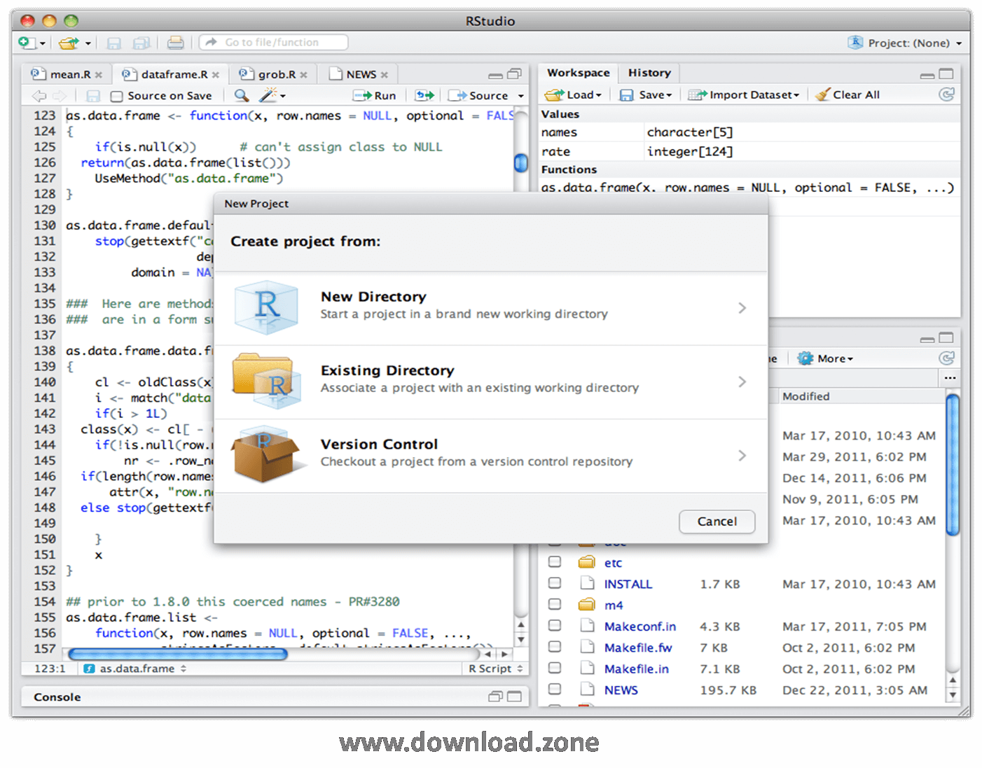Check the box next to Makefile.fw
Image resolution: width=982 pixels, height=768 pixels.
[x=555, y=646]
